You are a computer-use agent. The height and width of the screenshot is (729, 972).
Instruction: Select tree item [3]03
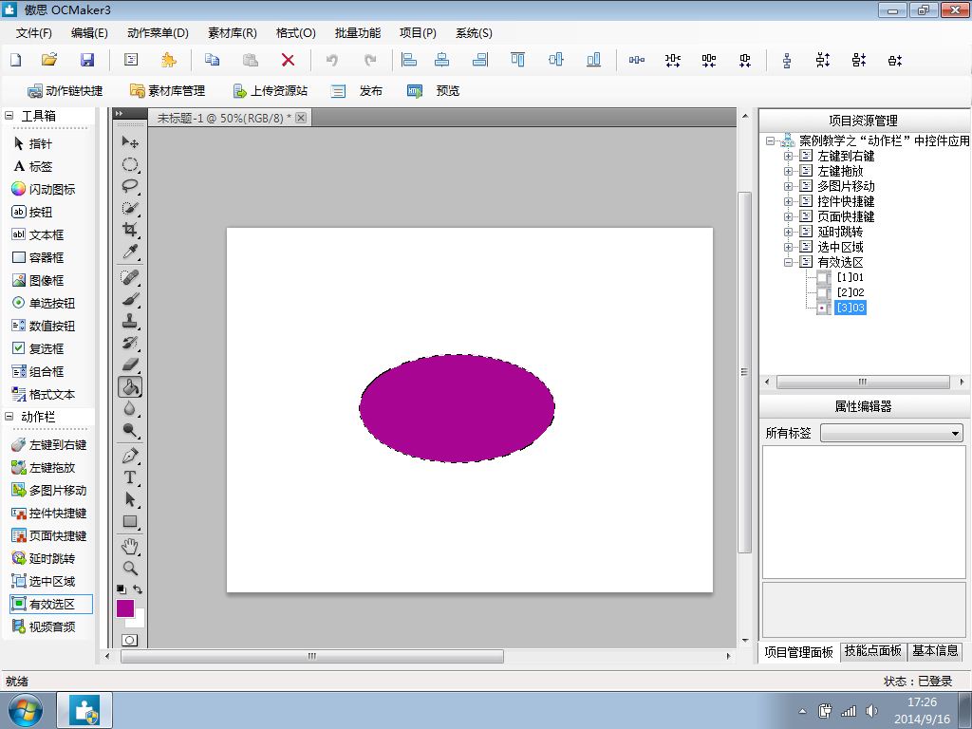coord(850,308)
